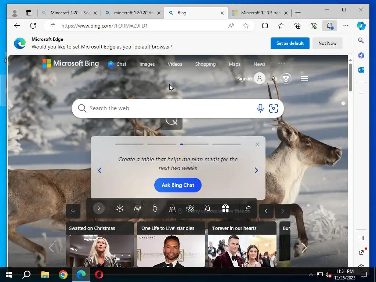The height and width of the screenshot is (282, 376).
Task: Switch to minecraft 1.20.20 tab
Action: tap(133, 13)
